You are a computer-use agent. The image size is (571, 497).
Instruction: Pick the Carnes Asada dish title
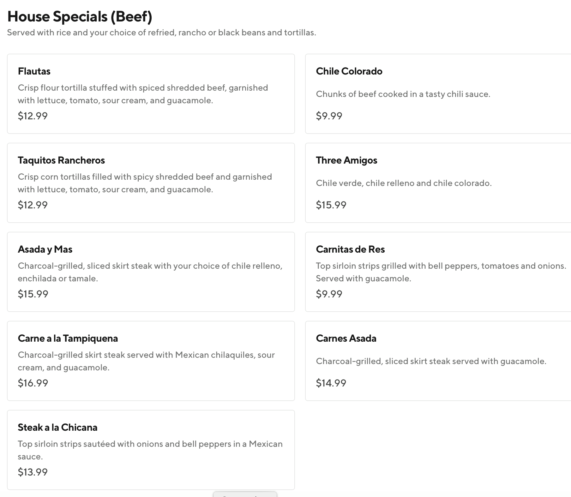pos(346,338)
